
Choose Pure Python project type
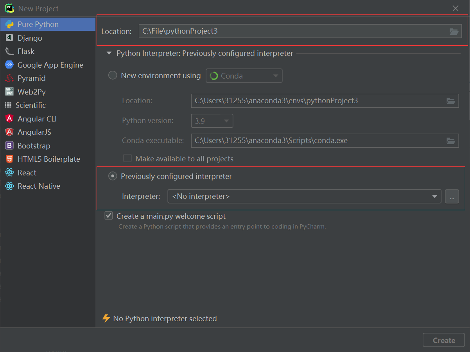tap(48, 24)
